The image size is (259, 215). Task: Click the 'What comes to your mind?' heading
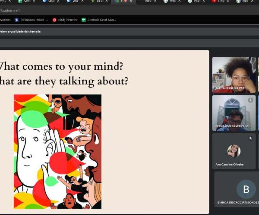61,67
